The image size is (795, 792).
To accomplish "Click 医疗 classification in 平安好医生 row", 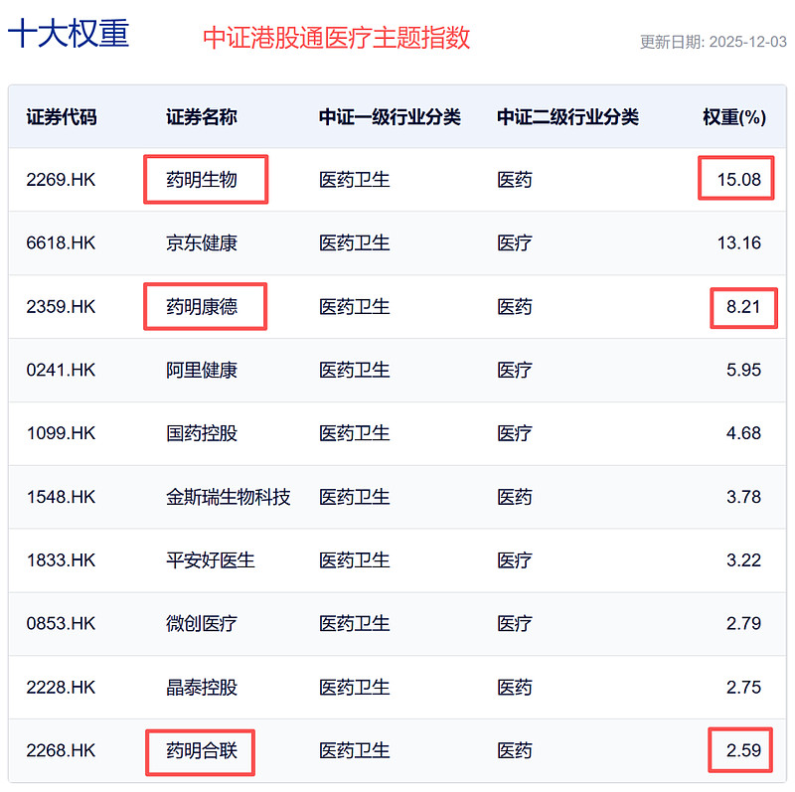I will [x=514, y=560].
